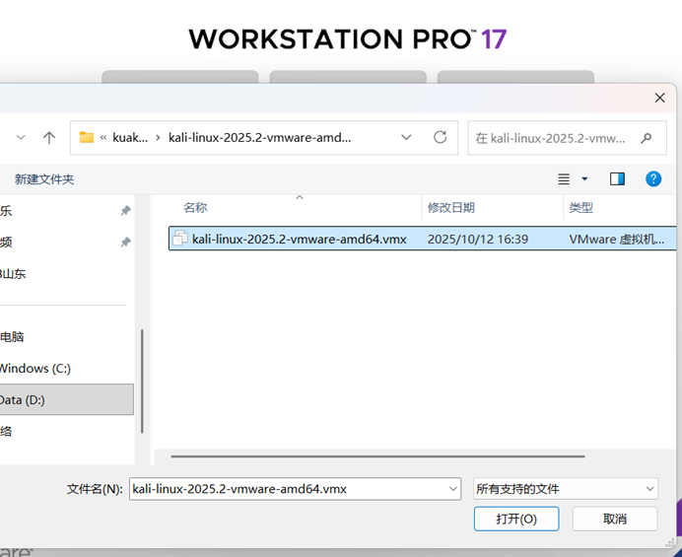The width and height of the screenshot is (682, 557).
Task: Select Data (D:) in navigation pane
Action: point(66,399)
